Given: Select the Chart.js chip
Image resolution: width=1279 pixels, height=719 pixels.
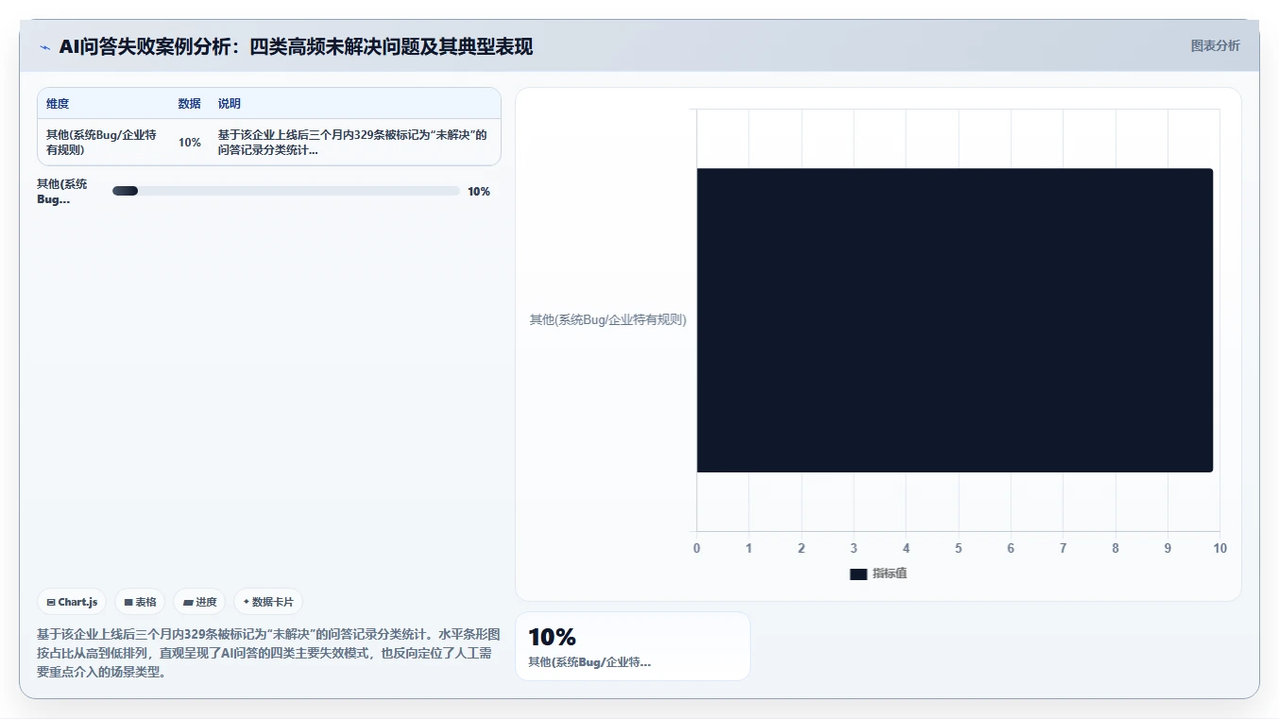Looking at the screenshot, I should tap(72, 602).
